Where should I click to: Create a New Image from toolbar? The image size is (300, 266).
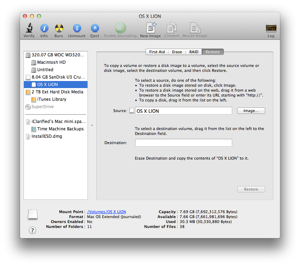(150, 28)
